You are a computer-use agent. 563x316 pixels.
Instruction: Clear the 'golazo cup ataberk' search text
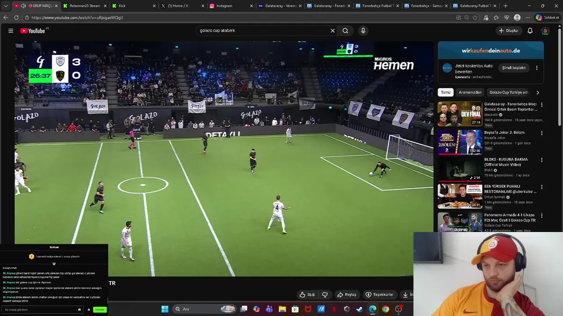tap(333, 31)
